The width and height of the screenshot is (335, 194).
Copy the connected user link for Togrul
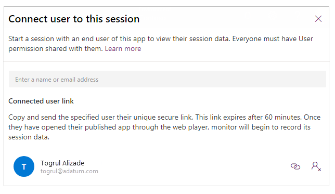295,166
